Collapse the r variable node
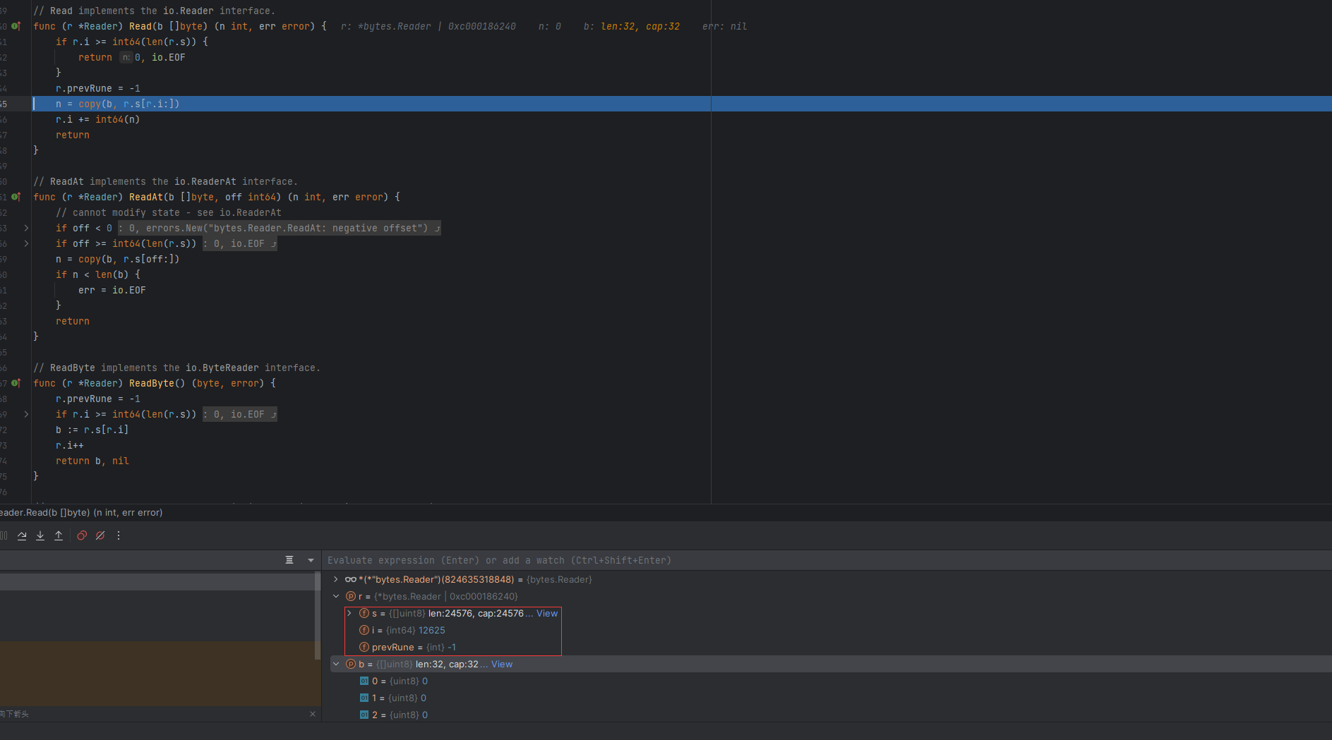Viewport: 1332px width, 740px height. click(x=336, y=596)
